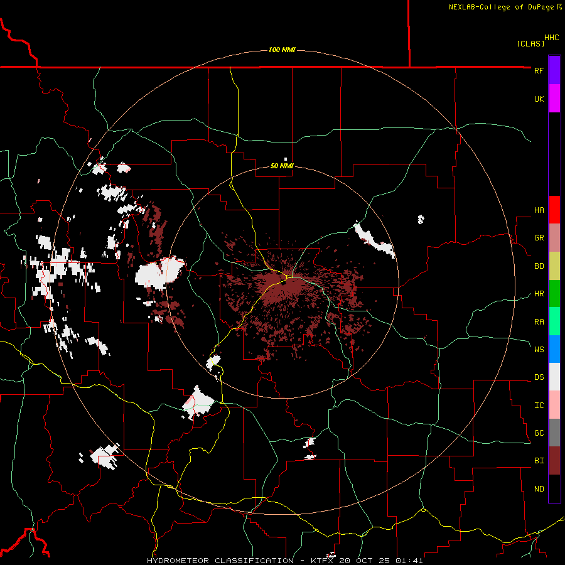
Task: Click the 'IC' legend label
Action: (539, 406)
